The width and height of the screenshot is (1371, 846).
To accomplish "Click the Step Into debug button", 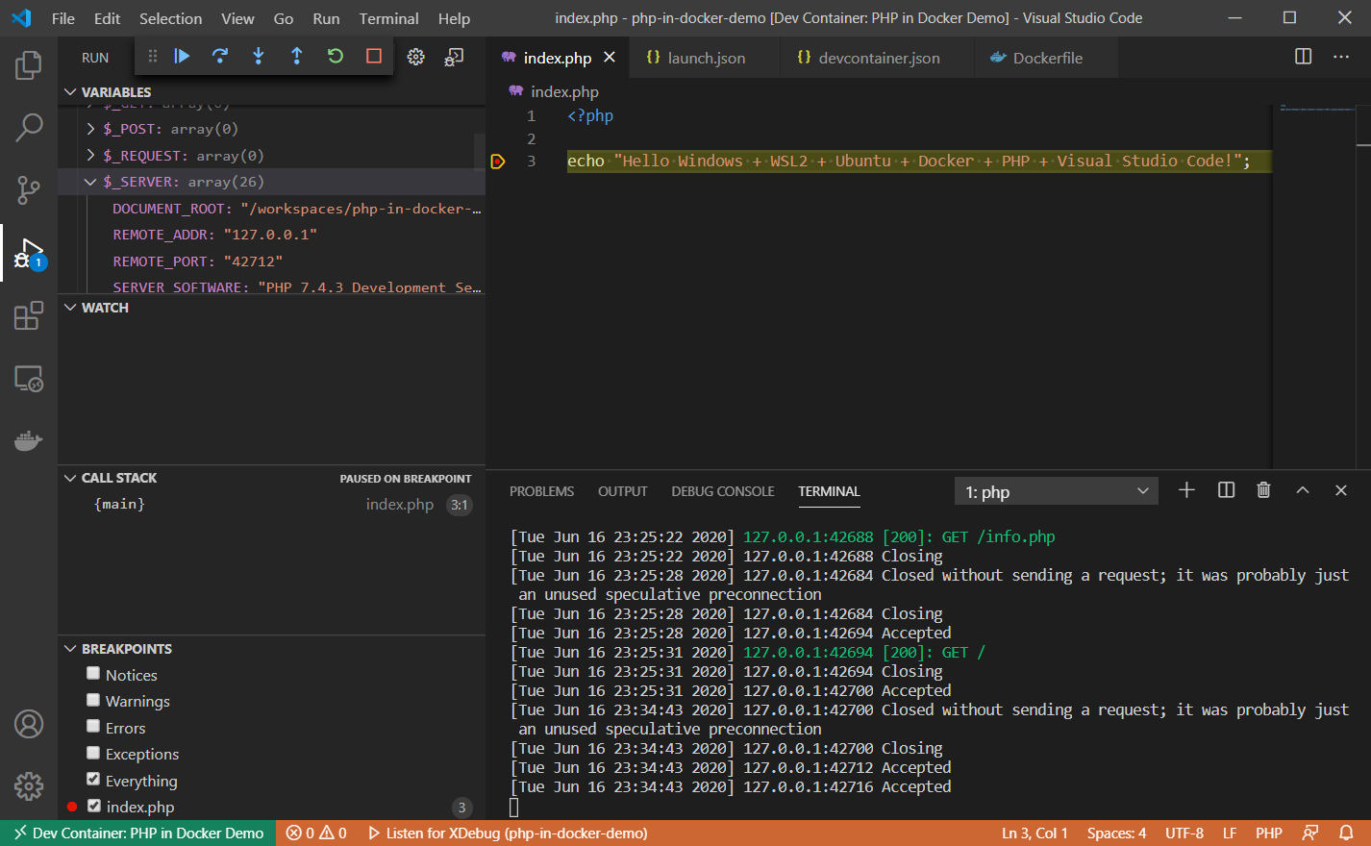I will click(x=259, y=57).
